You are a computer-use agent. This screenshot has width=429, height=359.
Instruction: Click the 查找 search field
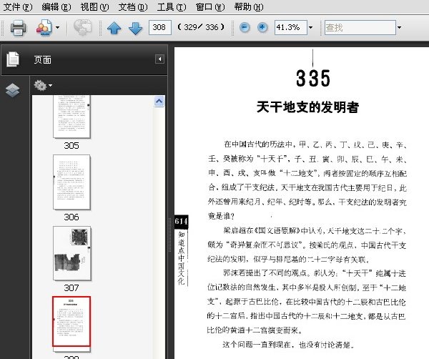click(x=360, y=27)
